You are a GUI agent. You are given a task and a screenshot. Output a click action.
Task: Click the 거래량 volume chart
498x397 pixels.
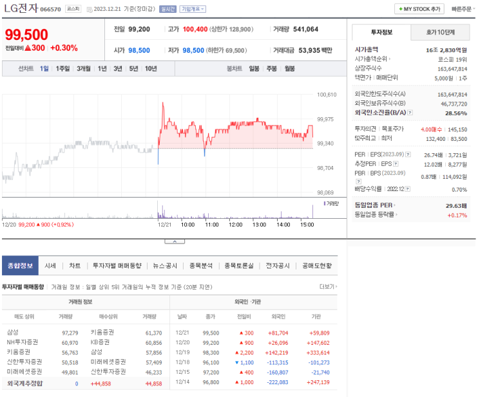pos(158,209)
